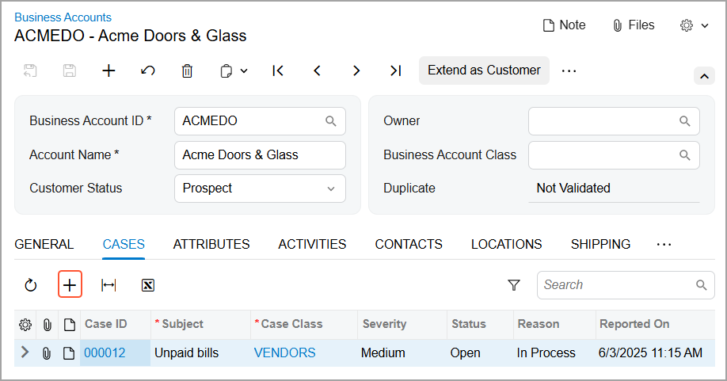Open the VENDORS case class link
This screenshot has height=381, width=727.
tap(284, 353)
